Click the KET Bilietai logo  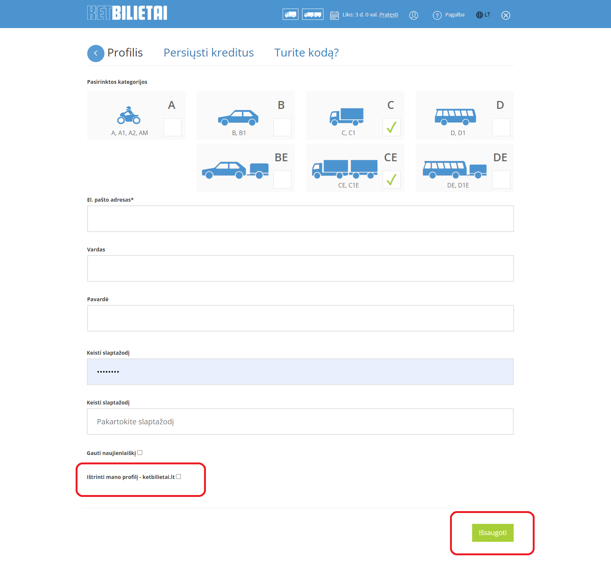click(127, 13)
